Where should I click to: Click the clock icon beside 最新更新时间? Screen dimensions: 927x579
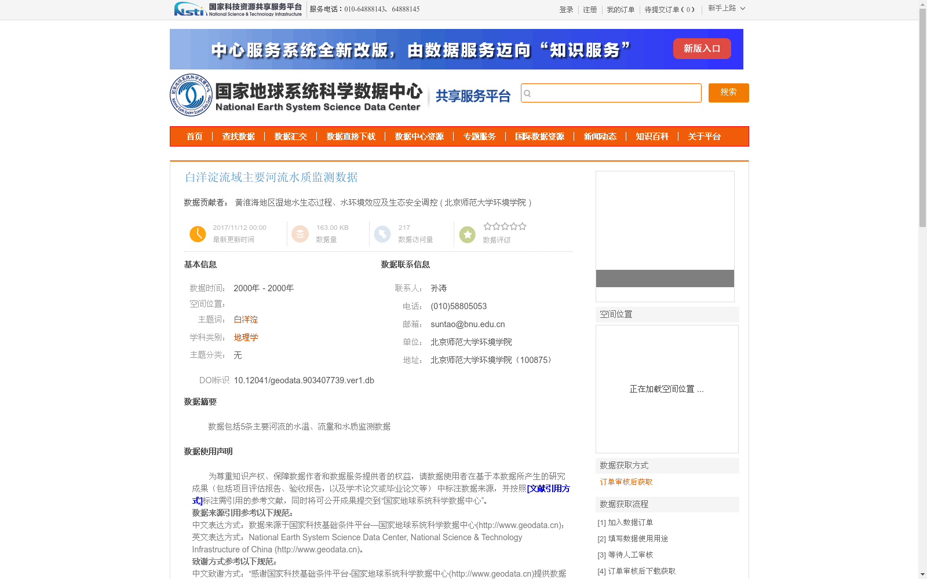tap(198, 233)
